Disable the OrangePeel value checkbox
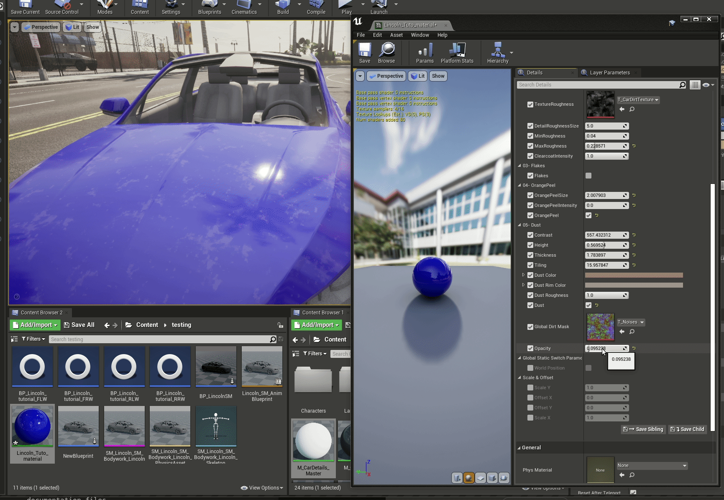 [588, 215]
